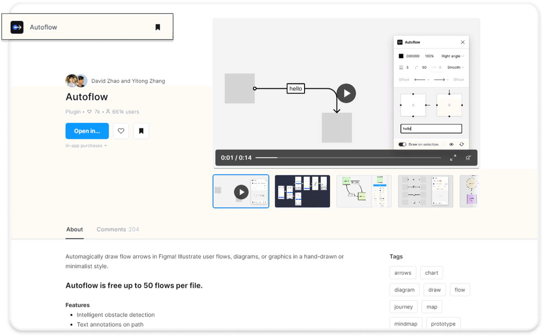Viewport: 543px width, 336px height.
Task: Click the map tag
Action: (x=432, y=307)
